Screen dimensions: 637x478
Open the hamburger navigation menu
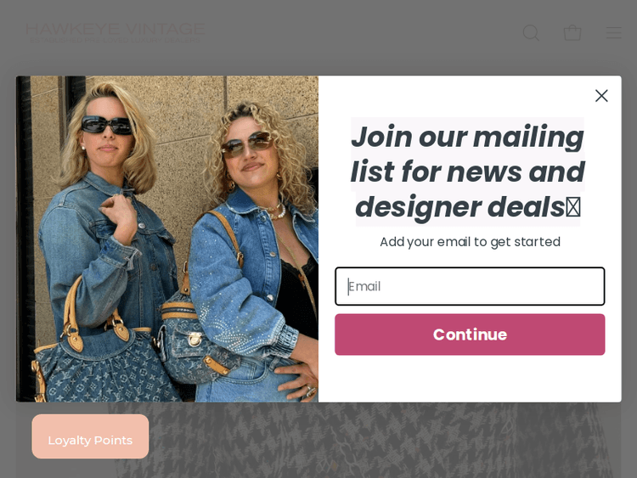tap(613, 33)
